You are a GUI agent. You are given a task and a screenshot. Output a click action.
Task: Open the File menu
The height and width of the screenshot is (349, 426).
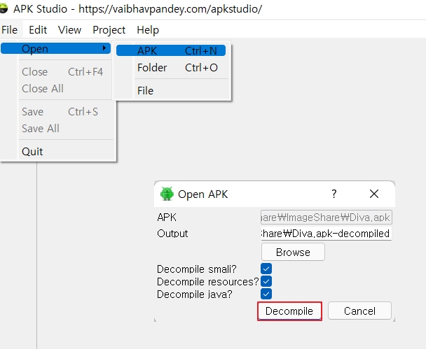pos(10,30)
